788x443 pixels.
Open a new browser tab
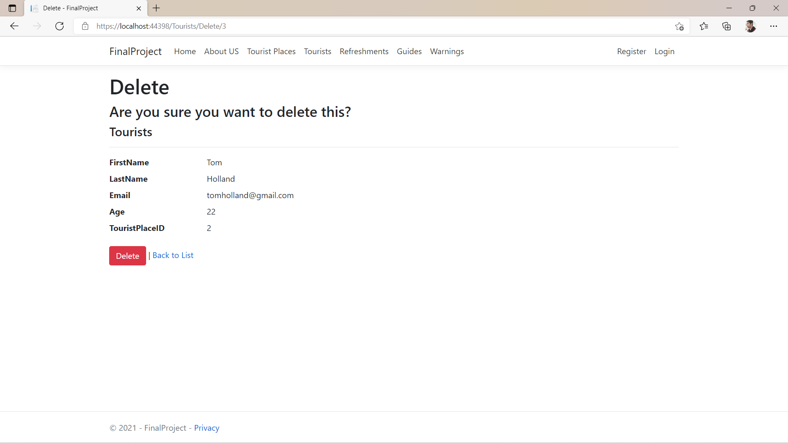pyautogui.click(x=156, y=8)
